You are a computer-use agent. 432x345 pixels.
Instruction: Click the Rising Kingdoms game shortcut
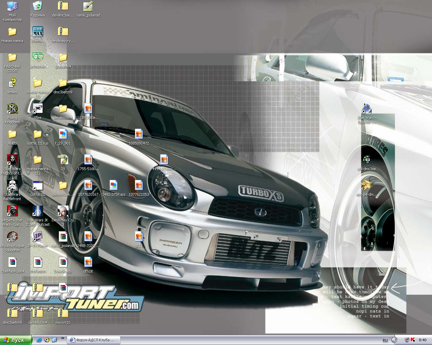tap(12, 109)
